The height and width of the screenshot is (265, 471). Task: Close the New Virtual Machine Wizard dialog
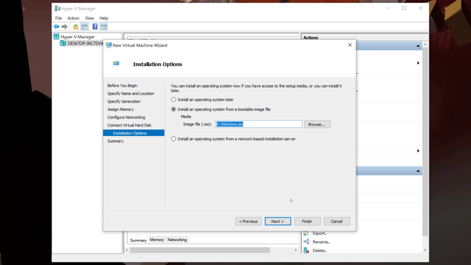coord(350,45)
